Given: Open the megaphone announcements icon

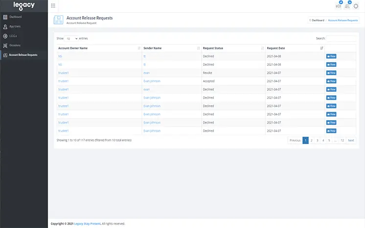Looking at the screenshot, I should (338, 6).
